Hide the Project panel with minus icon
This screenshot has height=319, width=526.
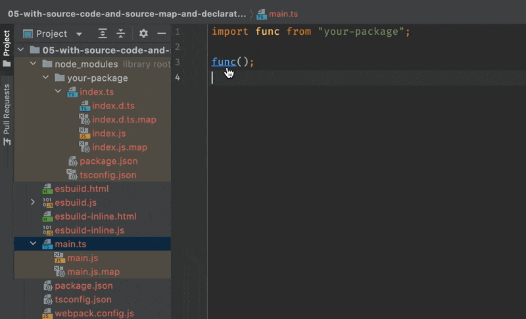161,34
